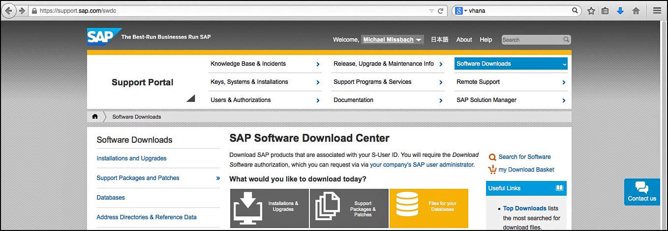This screenshot has height=231, width=668.
Task: Bookmark this page with the star icon
Action: pyautogui.click(x=591, y=10)
